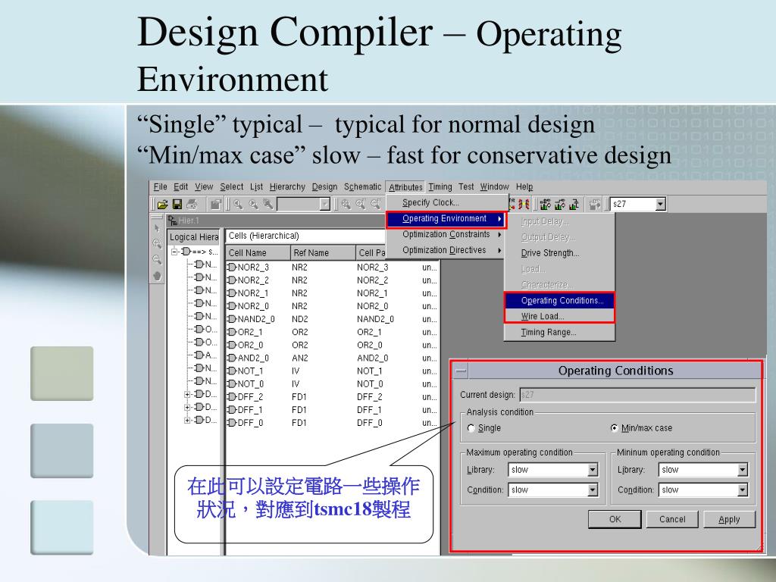The image size is (776, 582).
Task: Open the Maximum operating condition Condition dropdown
Action: pyautogui.click(x=593, y=490)
